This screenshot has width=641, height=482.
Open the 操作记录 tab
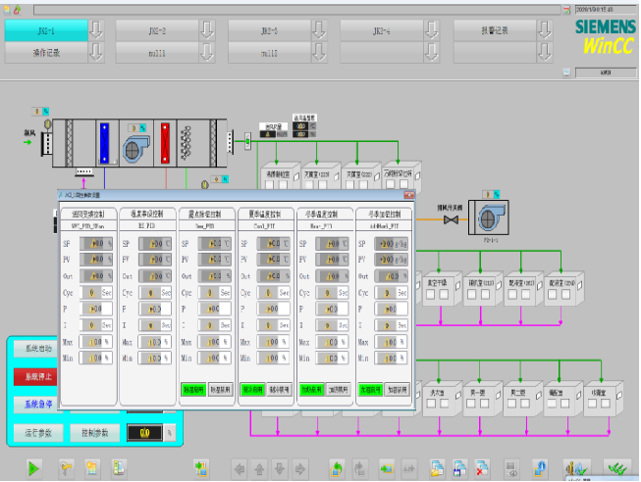(46, 53)
